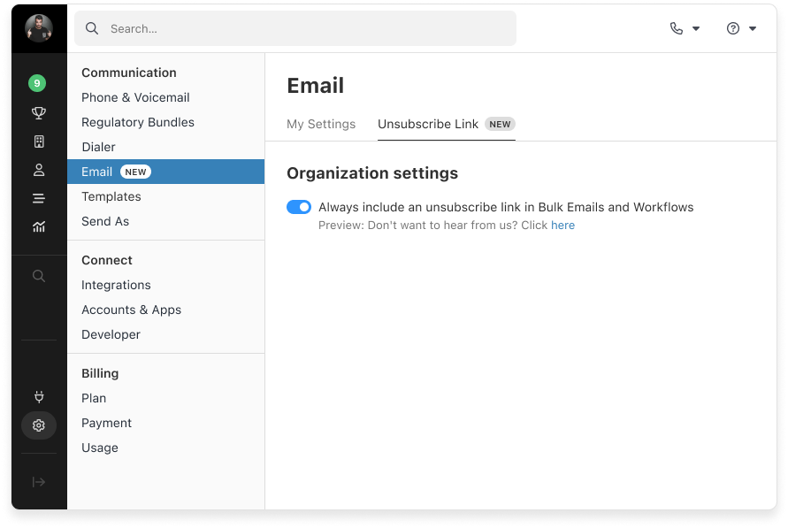Click the magnifier icon in search bar
This screenshot has width=788, height=528.
tap(92, 28)
